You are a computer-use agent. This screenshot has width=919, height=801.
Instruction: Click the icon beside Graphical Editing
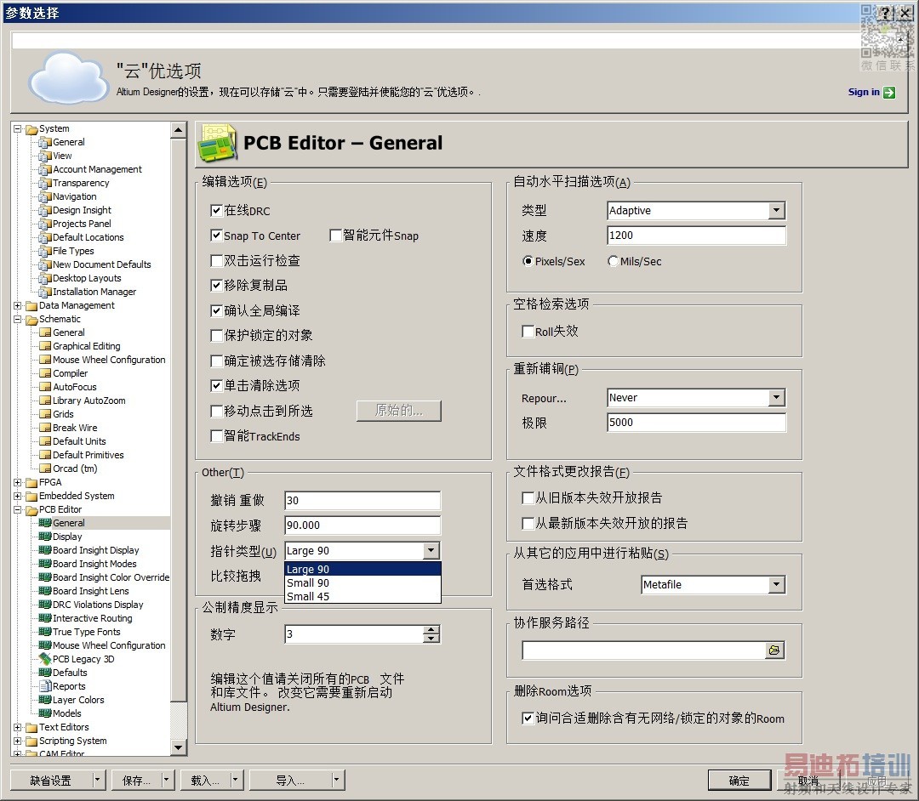pyautogui.click(x=45, y=346)
